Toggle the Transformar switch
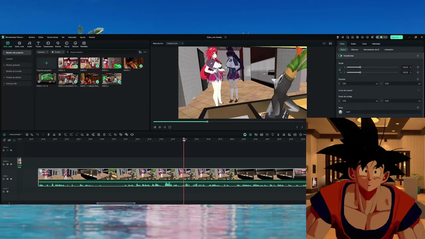The height and width of the screenshot is (239, 425). [340, 56]
